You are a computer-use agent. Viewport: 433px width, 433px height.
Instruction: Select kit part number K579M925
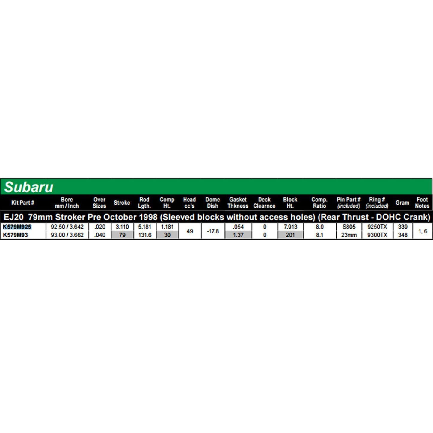(17, 227)
